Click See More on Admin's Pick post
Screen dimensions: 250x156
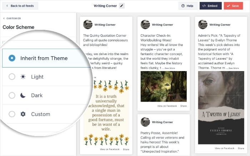[x=234, y=68]
